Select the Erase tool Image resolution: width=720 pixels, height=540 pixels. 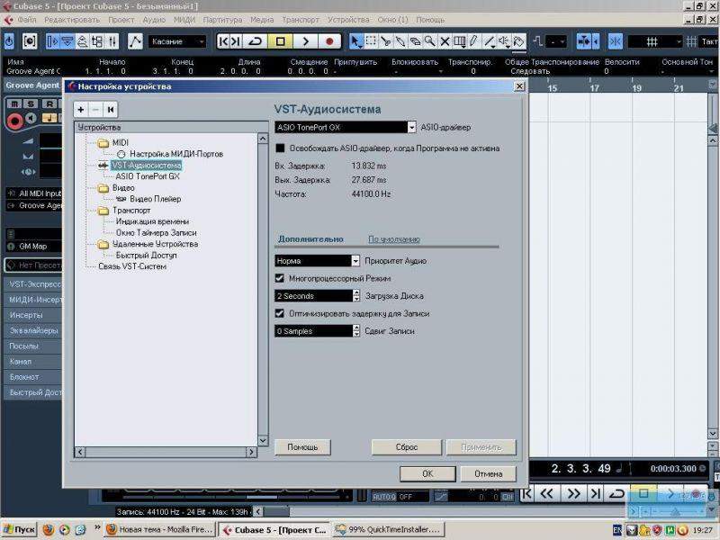pos(415,41)
